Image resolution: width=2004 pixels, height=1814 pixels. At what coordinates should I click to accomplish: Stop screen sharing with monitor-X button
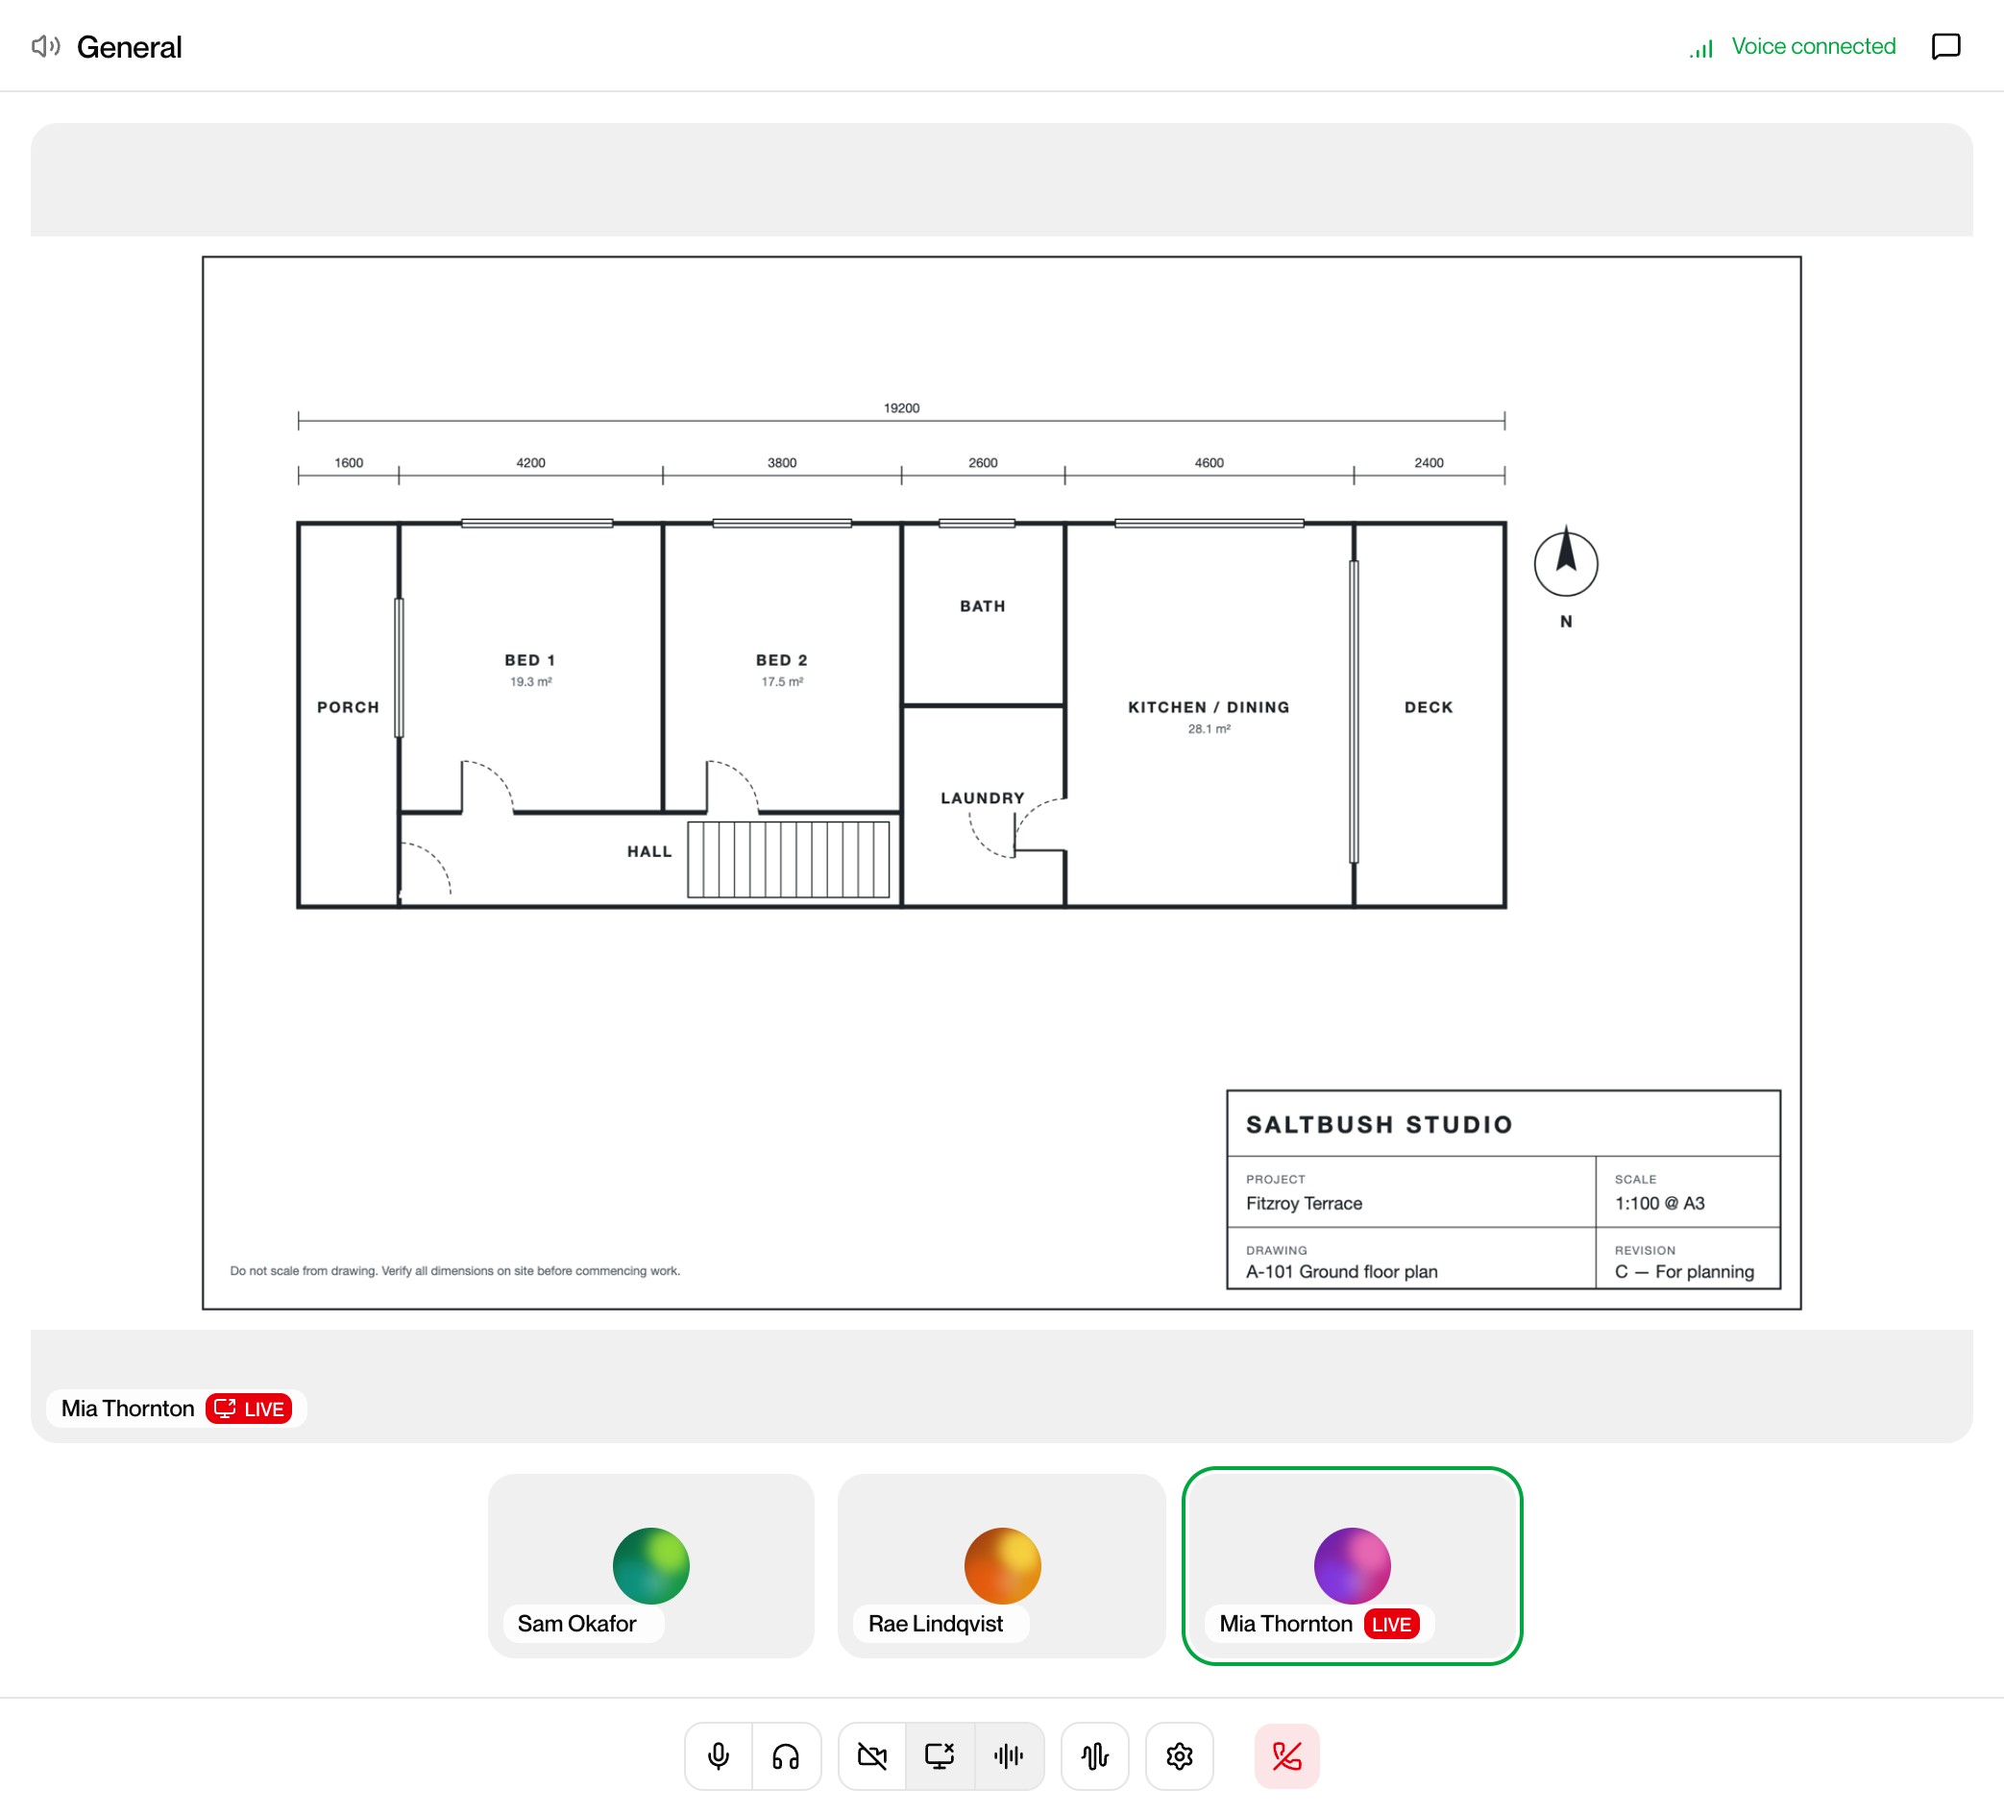[x=940, y=1755]
